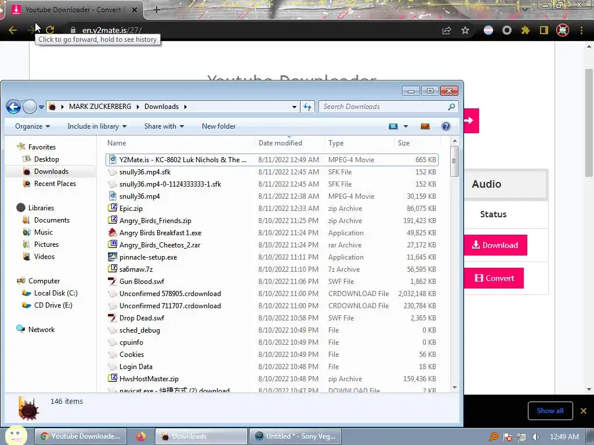The height and width of the screenshot is (445, 594).
Task: Toggle the preview pane icon
Action: (x=425, y=126)
